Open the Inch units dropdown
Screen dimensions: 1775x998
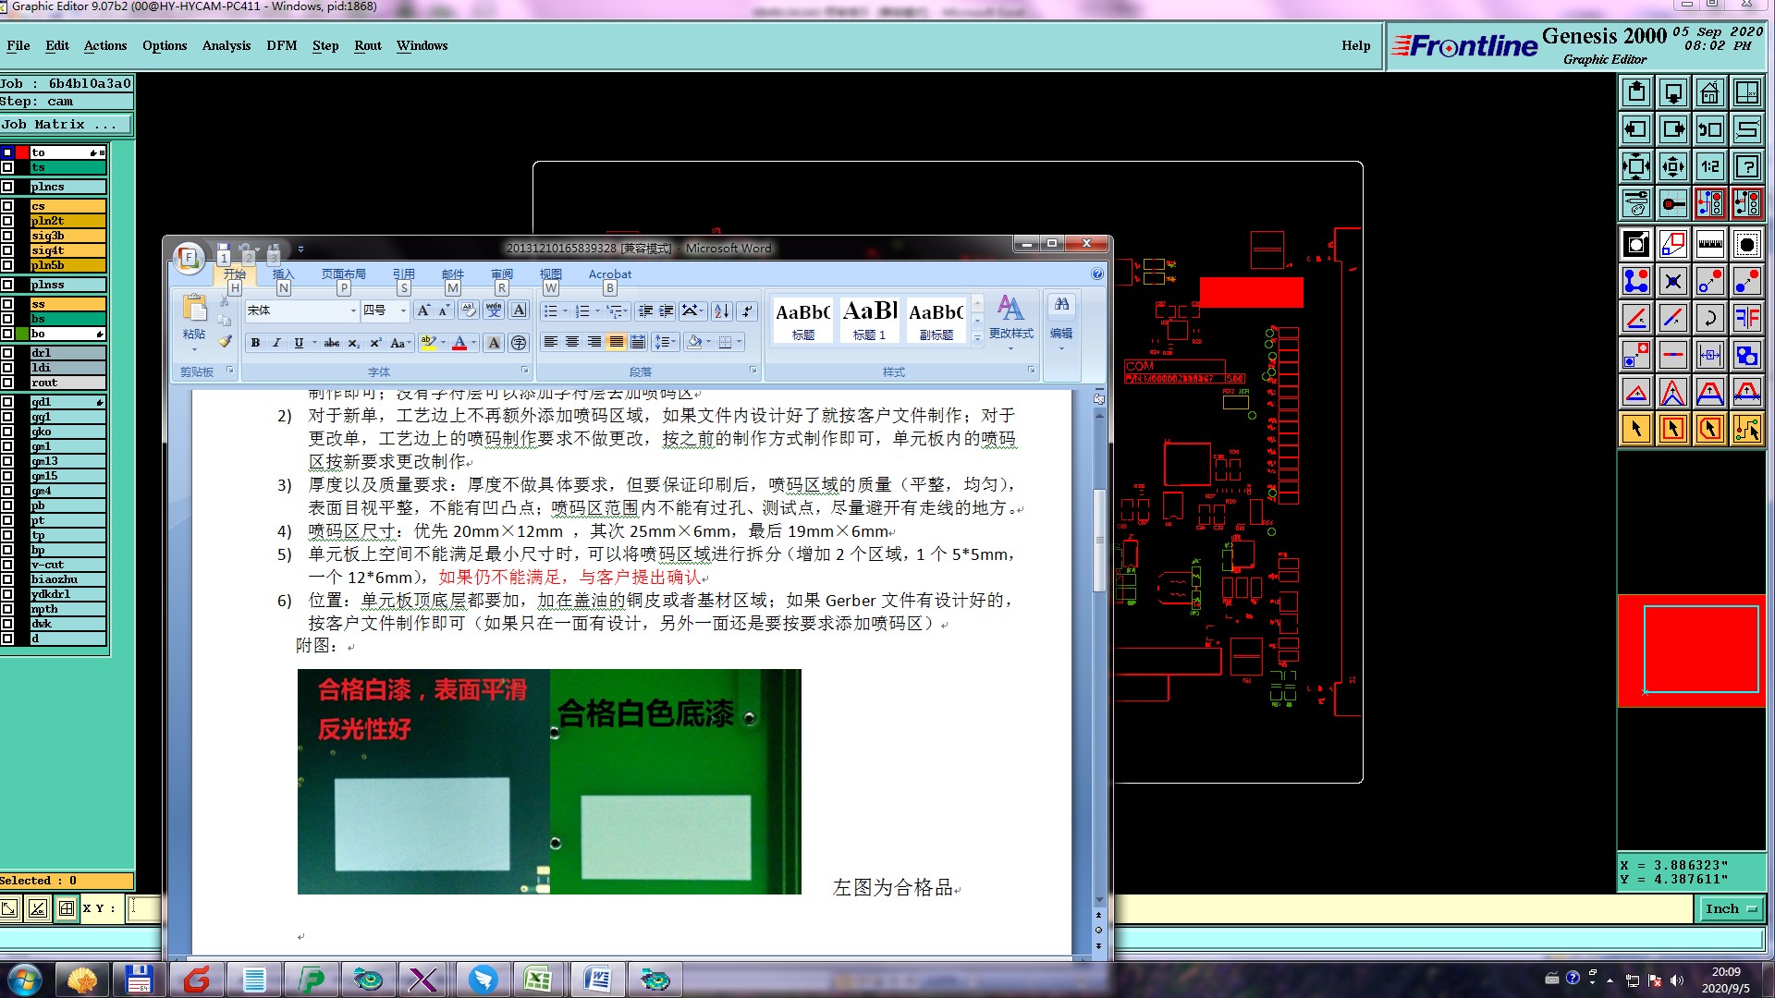click(x=1730, y=909)
